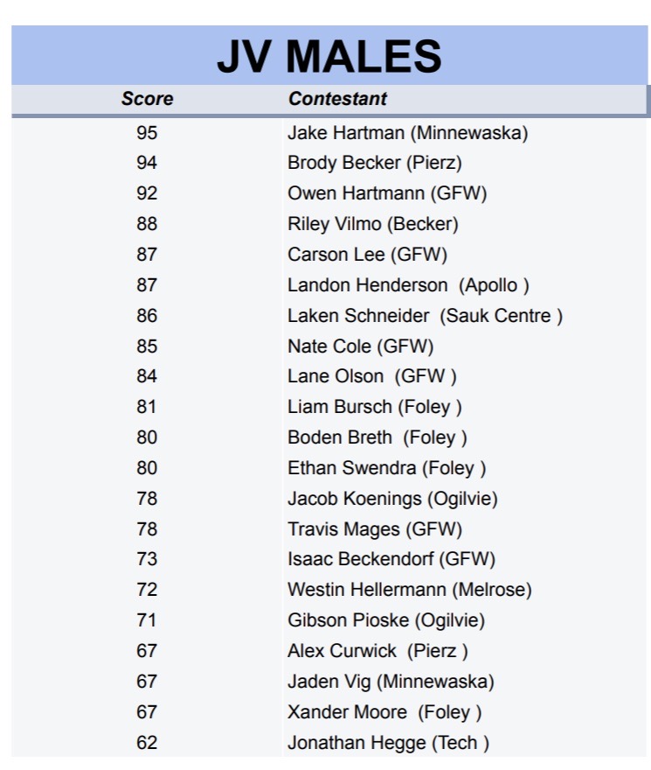Click the JV MALES title header
Viewport: 651px width, 770px height.
[329, 57]
